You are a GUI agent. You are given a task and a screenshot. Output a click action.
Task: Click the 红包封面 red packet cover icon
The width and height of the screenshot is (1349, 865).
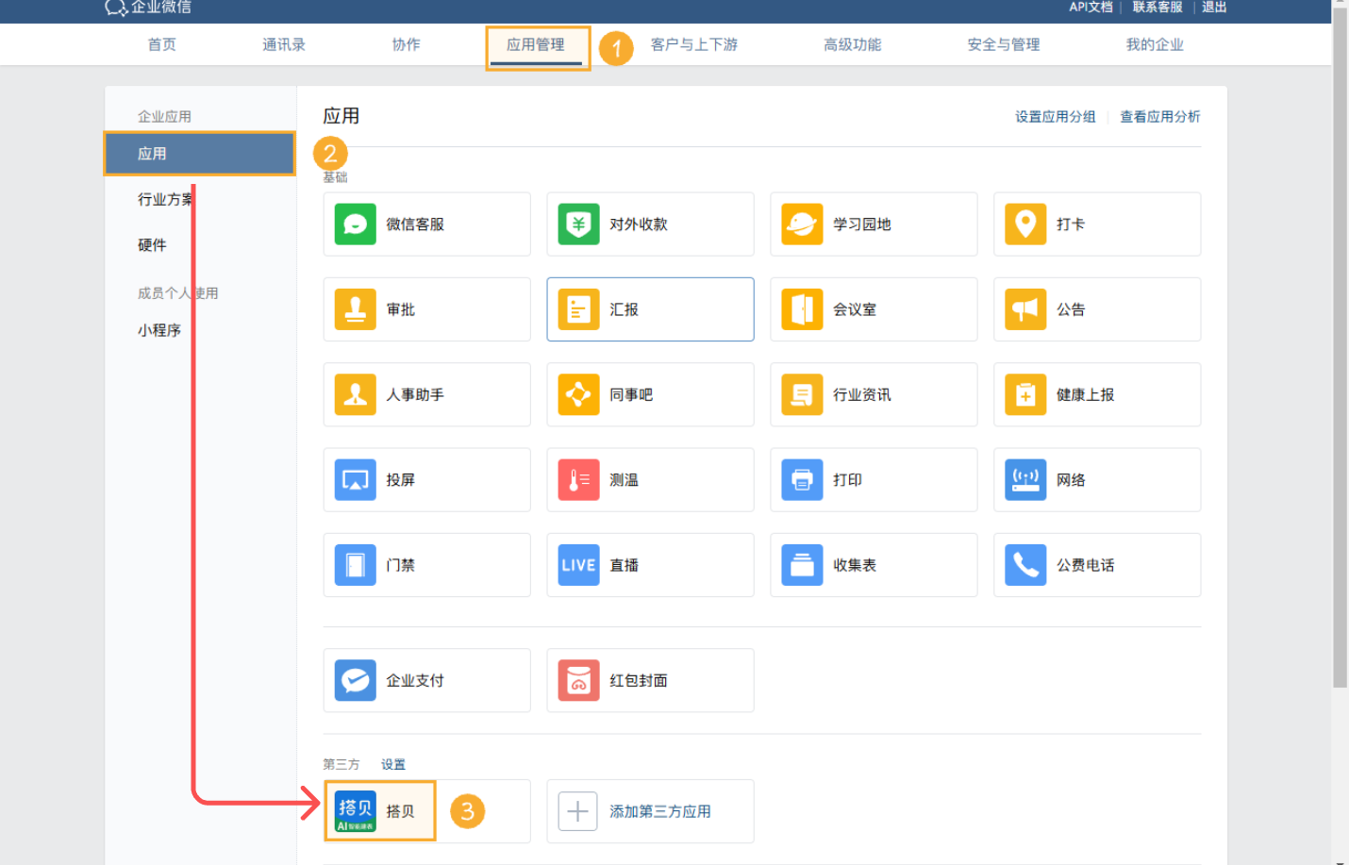click(x=650, y=679)
